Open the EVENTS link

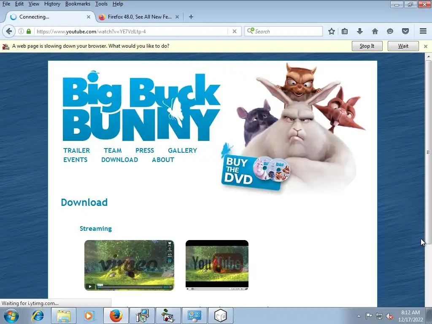click(75, 160)
